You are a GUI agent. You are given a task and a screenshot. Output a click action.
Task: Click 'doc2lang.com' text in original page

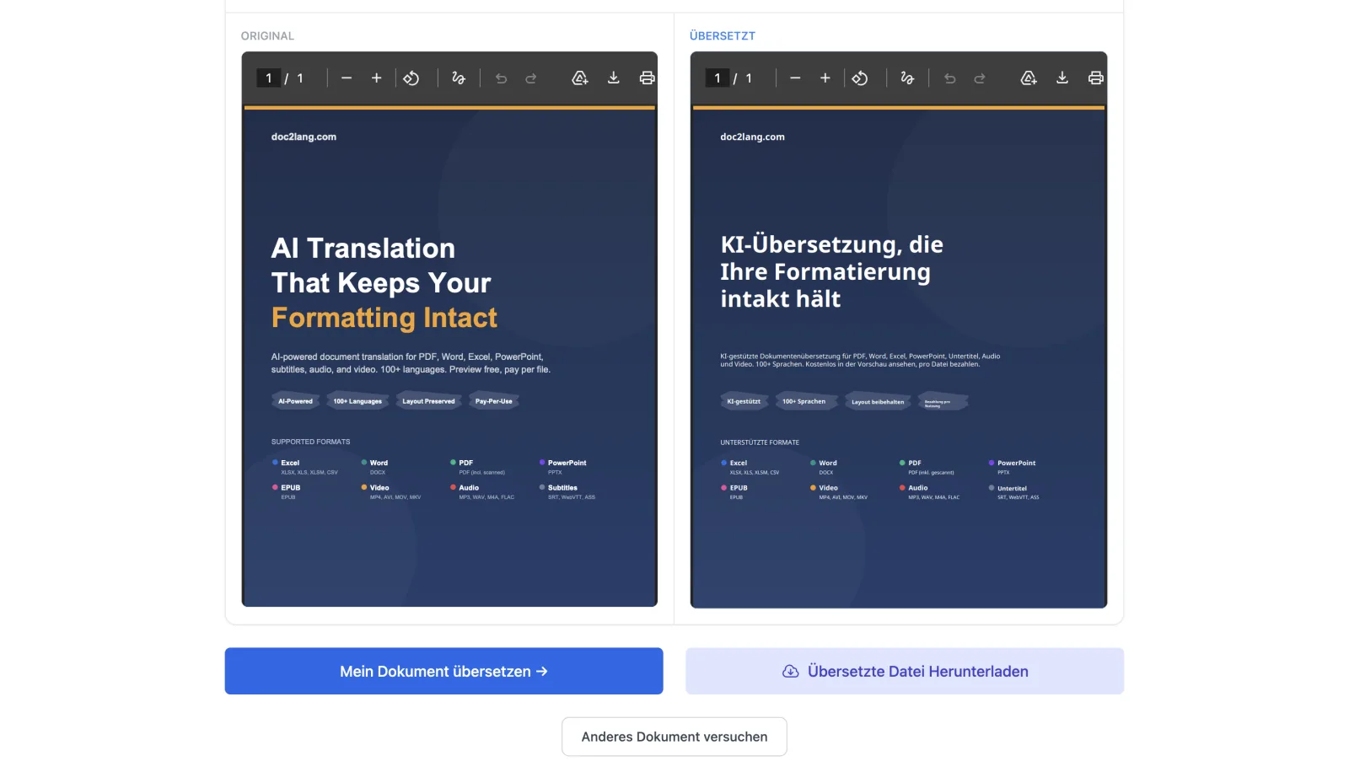tap(304, 137)
